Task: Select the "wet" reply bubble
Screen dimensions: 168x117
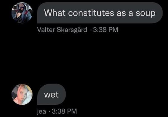Action: (x=51, y=94)
